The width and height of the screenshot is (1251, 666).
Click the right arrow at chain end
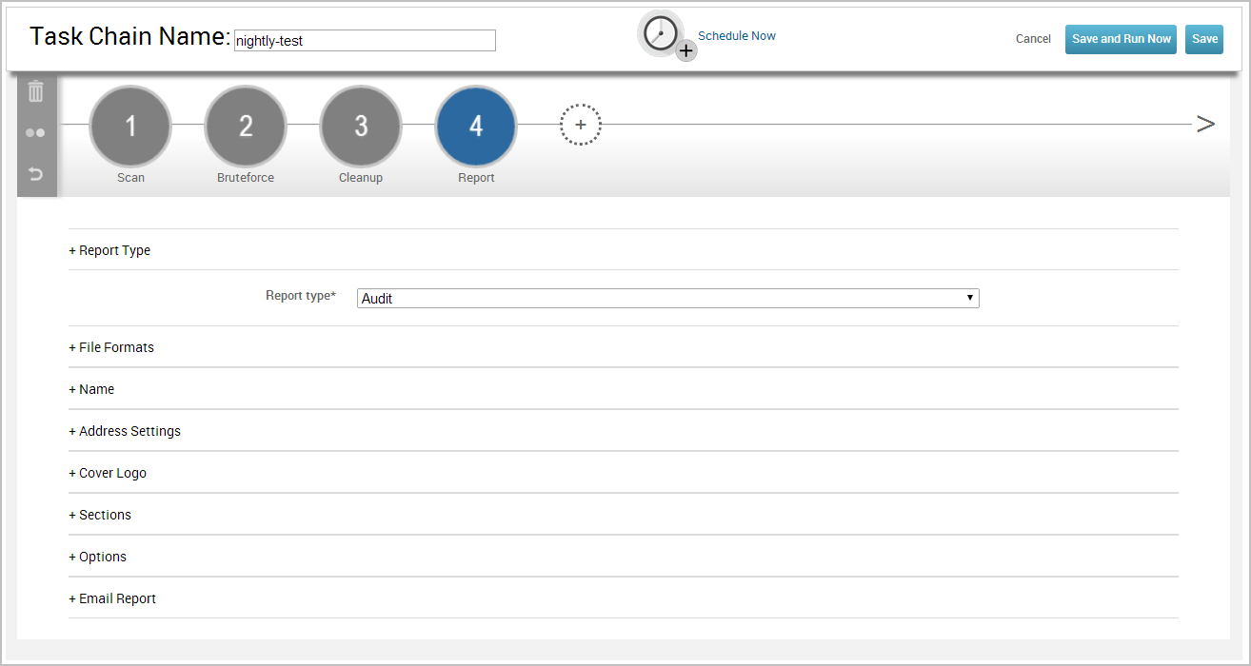[x=1205, y=124]
